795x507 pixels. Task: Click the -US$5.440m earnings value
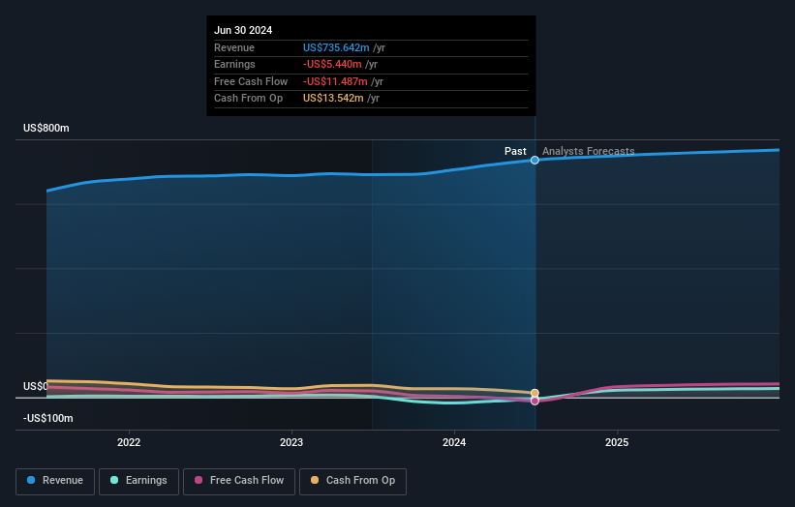point(332,64)
